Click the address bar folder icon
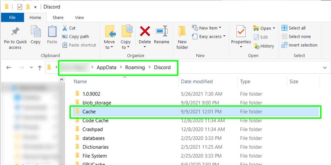The image size is (331, 165). [49, 67]
